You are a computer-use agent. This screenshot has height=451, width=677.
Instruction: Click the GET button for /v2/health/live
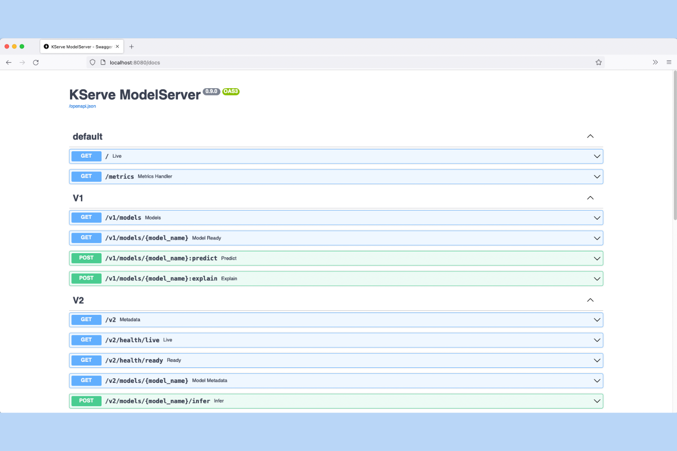tap(86, 340)
